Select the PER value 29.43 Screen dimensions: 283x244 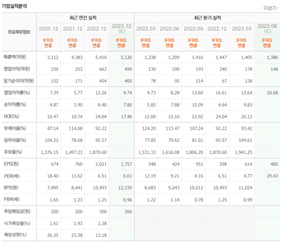pyautogui.click(x=272, y=176)
